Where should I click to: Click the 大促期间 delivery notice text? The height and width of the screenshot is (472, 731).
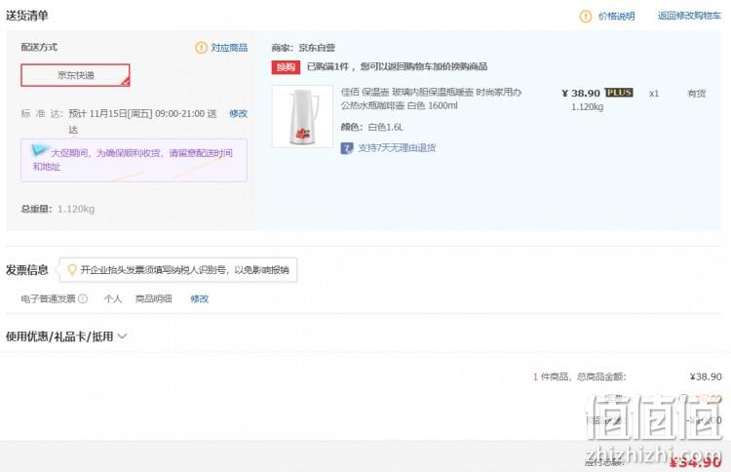133,160
